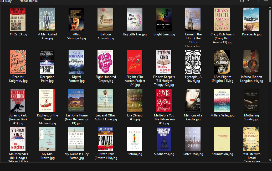Viewport: 272px width, 171px height.
Task: Select the Miller's Valley.jpg file name
Action: (x=222, y=115)
